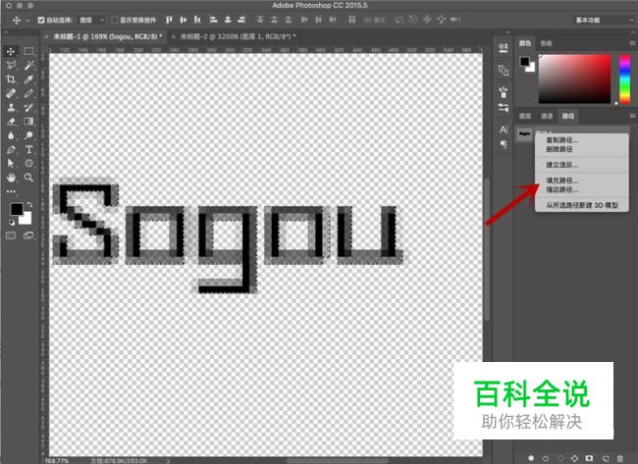Viewport: 638px width, 464px height.
Task: Switch to the 通道 Channels tab
Action: [547, 117]
